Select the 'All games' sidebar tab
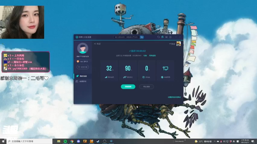 coord(83,81)
